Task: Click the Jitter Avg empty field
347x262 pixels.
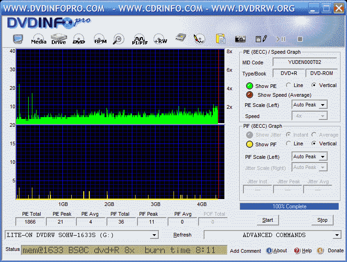Action: click(317, 190)
